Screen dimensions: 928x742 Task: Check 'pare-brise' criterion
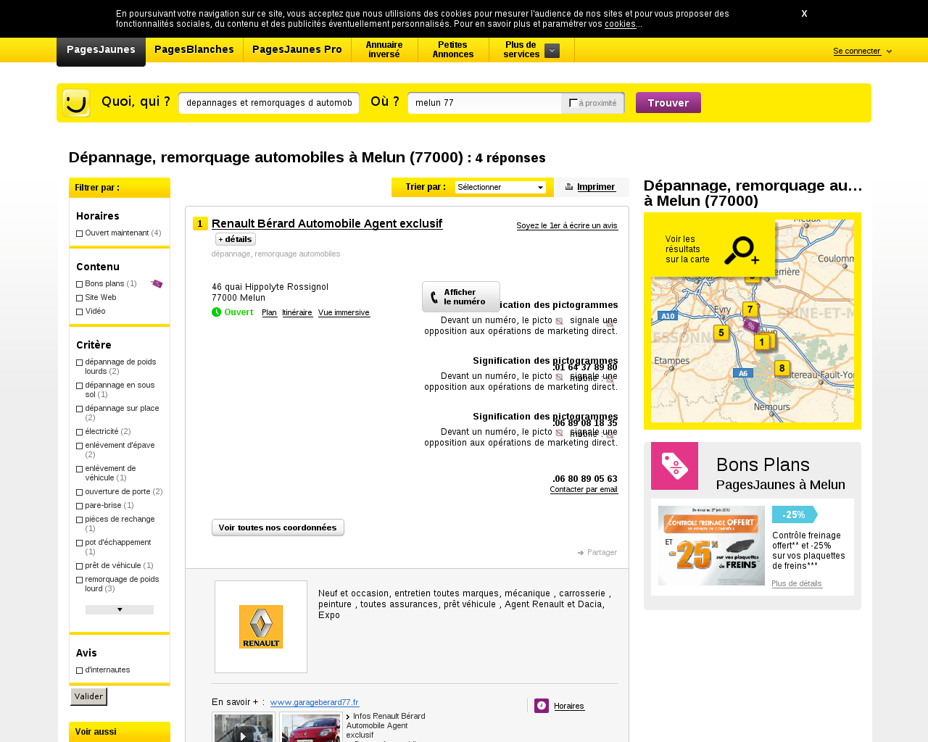[80, 506]
